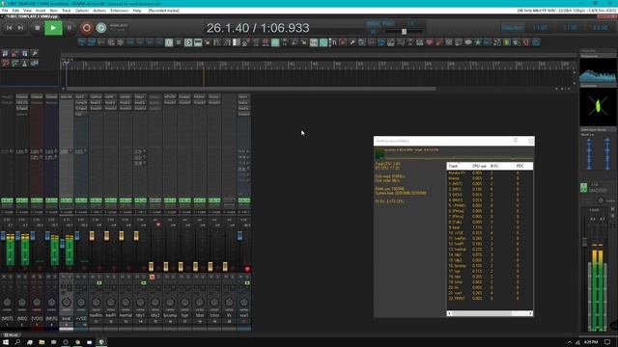The height and width of the screenshot is (347, 618).
Task: Start playback with the green play button
Action: tap(53, 28)
